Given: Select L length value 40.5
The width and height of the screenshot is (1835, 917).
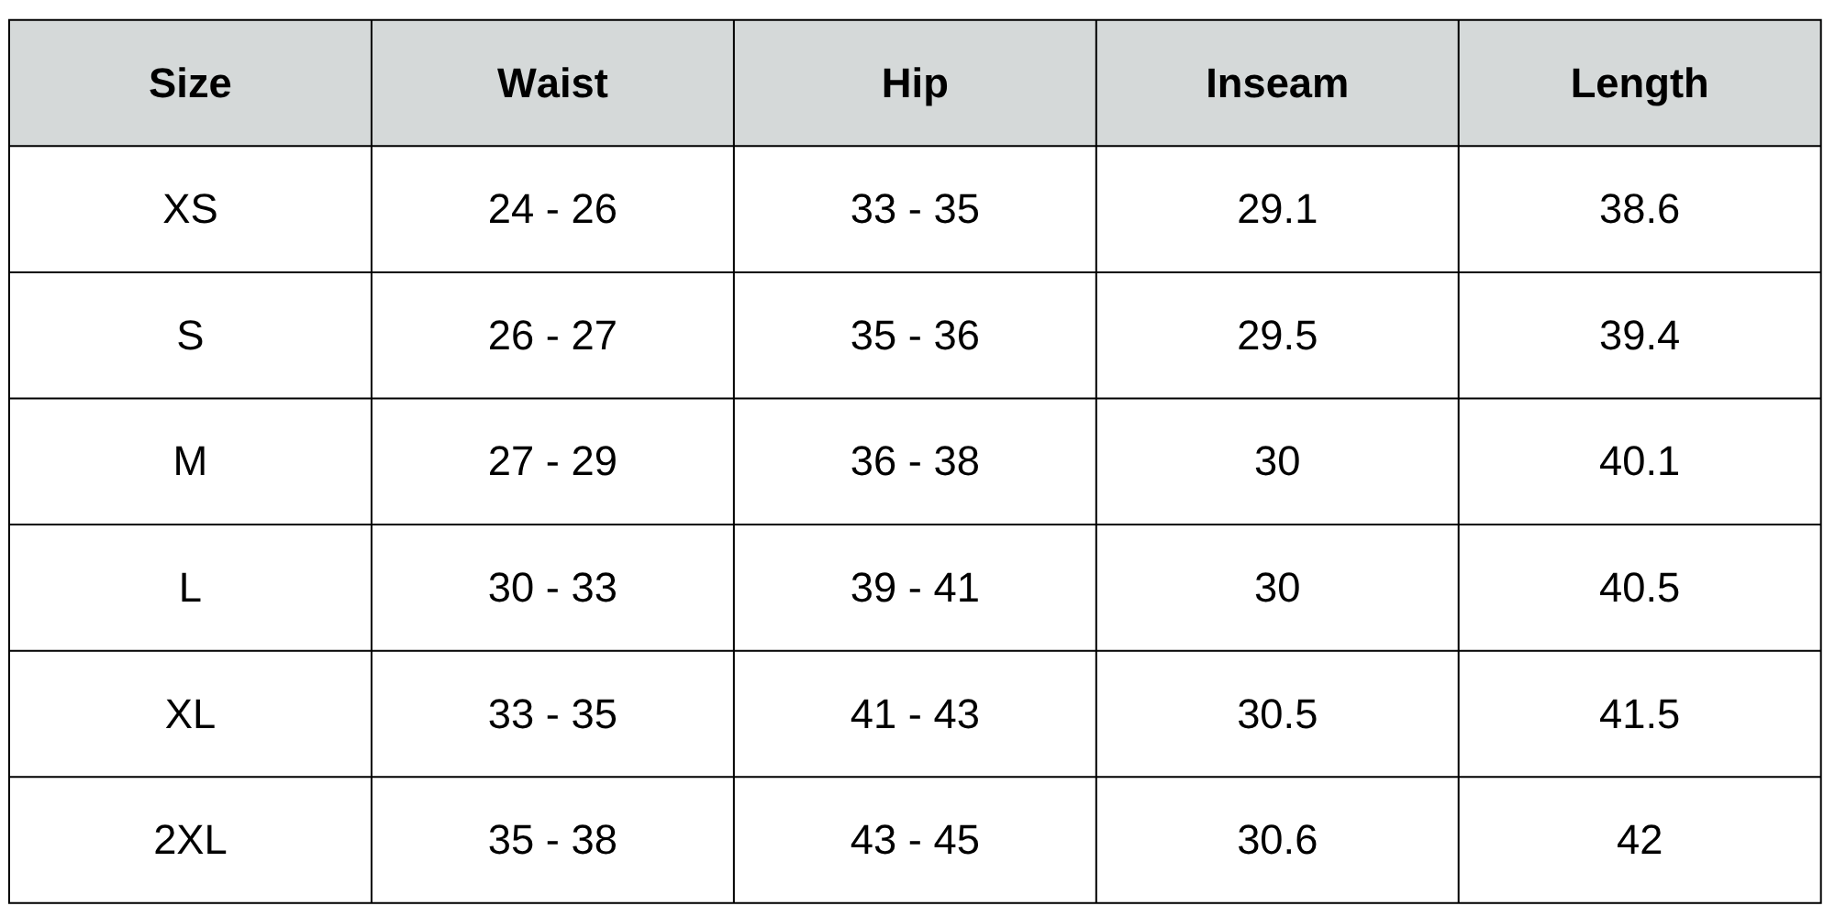Looking at the screenshot, I should tap(1639, 588).
